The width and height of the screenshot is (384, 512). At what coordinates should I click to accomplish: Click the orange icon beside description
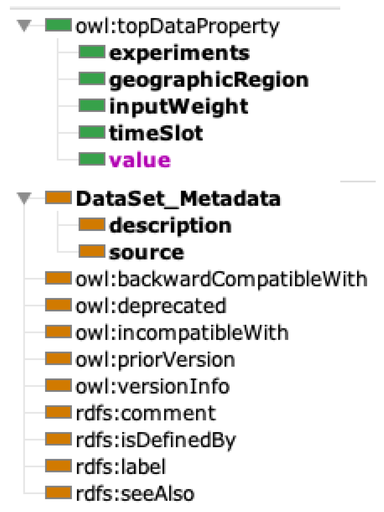tap(92, 225)
